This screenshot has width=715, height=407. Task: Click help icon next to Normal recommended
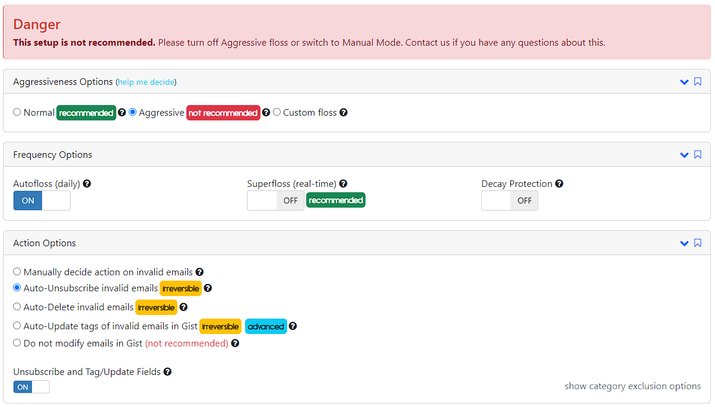click(x=122, y=112)
